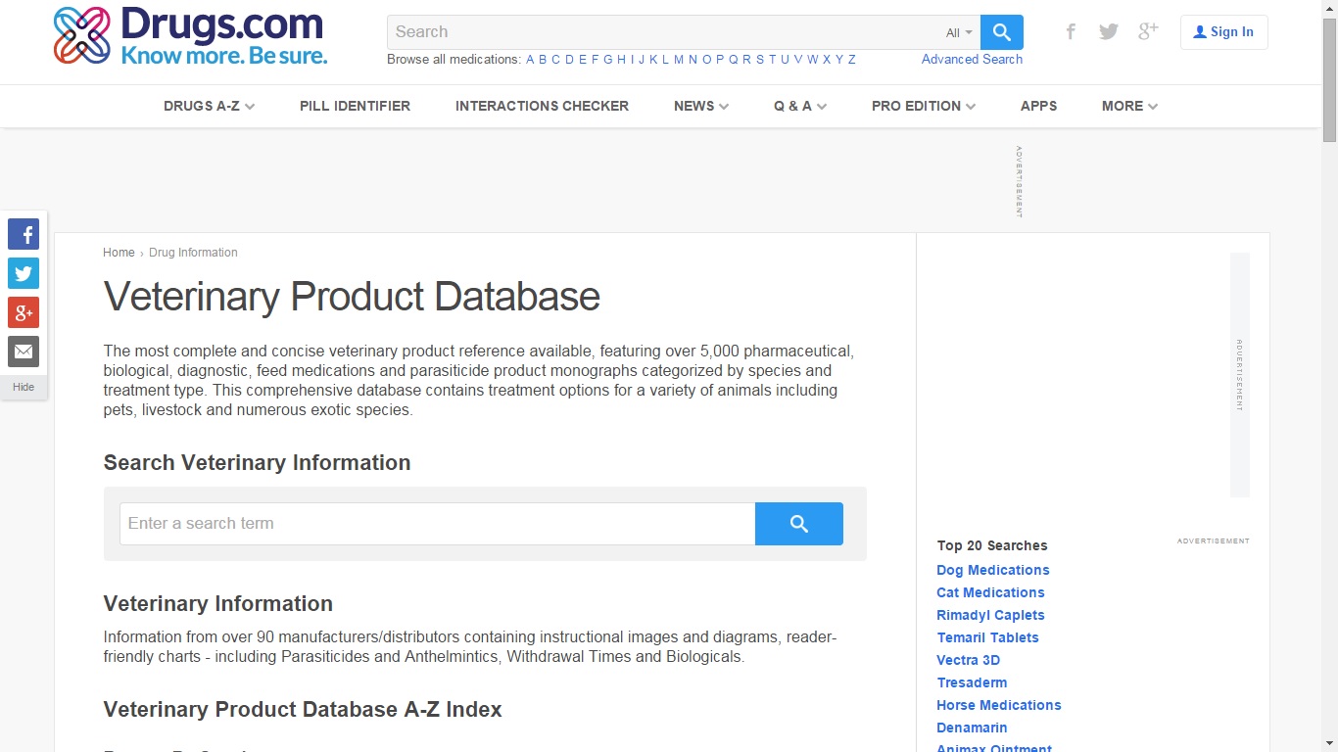Click the header search magnifier button

pos(1002,32)
